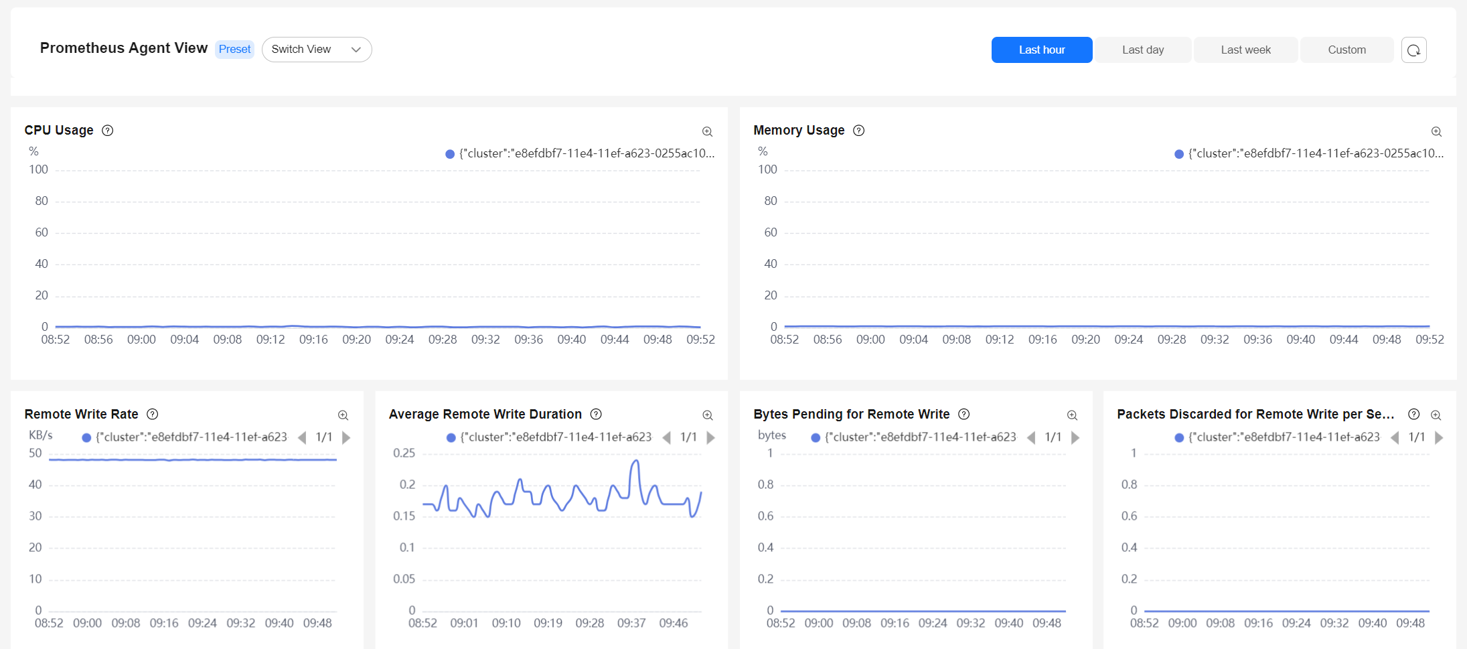Screen dimensions: 1467x649
Task: Click the Remote Write Rate line near 50 KB/s
Action: point(193,459)
